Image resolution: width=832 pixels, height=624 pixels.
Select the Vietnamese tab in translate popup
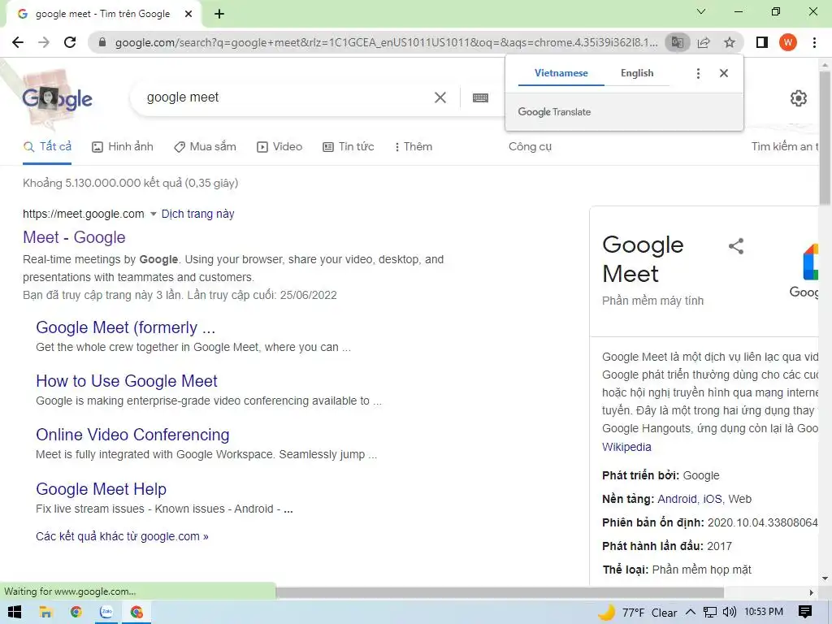[561, 73]
